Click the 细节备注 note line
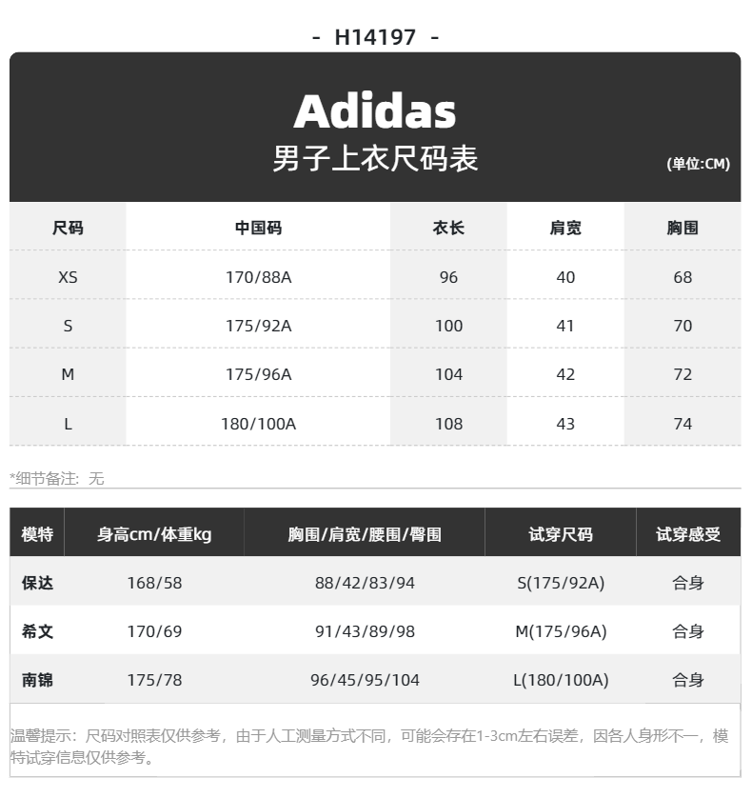The height and width of the screenshot is (798, 752). 57,478
